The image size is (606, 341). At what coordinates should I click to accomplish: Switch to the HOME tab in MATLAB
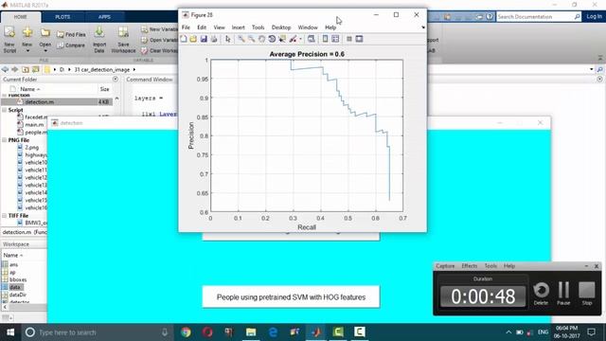[x=21, y=17]
